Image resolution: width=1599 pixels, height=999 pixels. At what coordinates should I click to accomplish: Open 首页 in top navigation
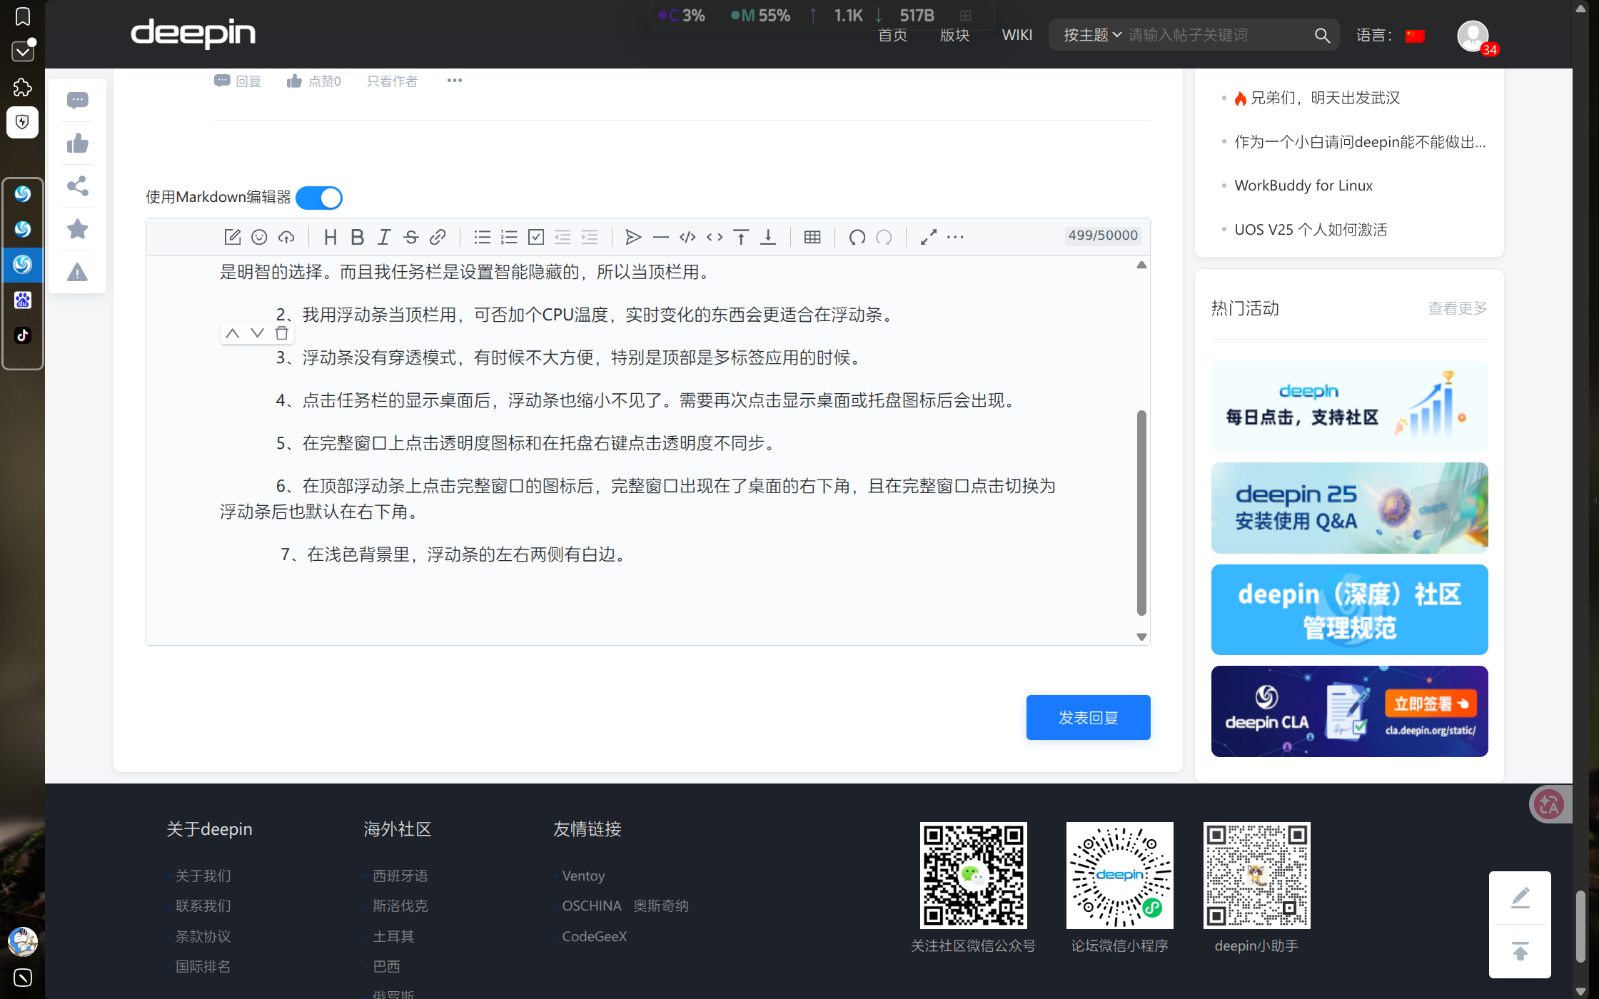point(892,35)
